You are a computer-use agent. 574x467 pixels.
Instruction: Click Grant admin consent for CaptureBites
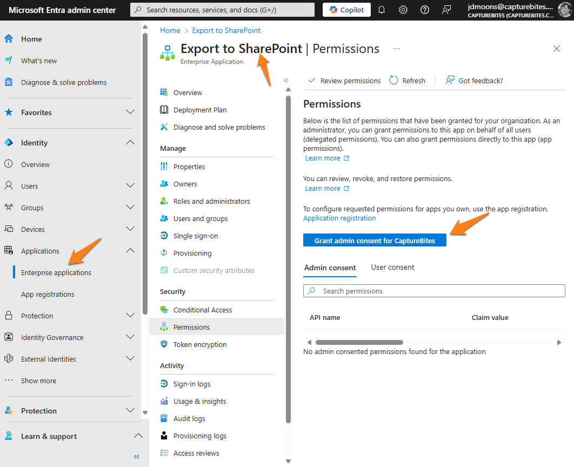tap(375, 240)
